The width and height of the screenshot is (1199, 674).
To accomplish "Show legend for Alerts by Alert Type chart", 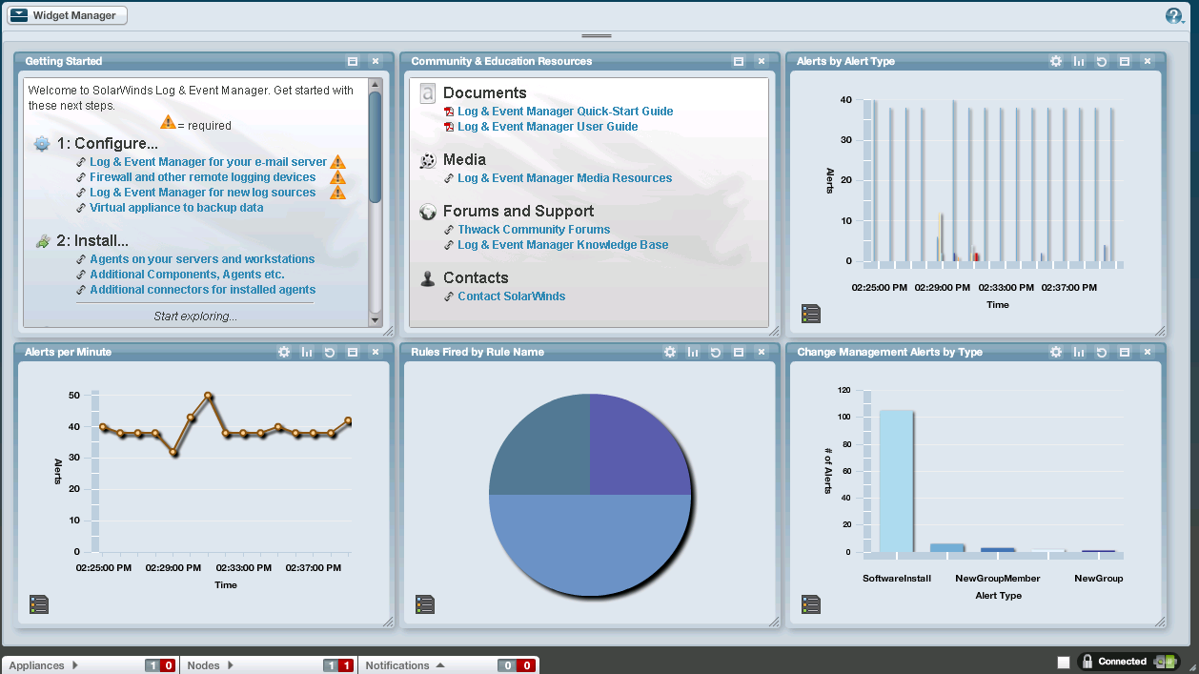I will point(811,314).
